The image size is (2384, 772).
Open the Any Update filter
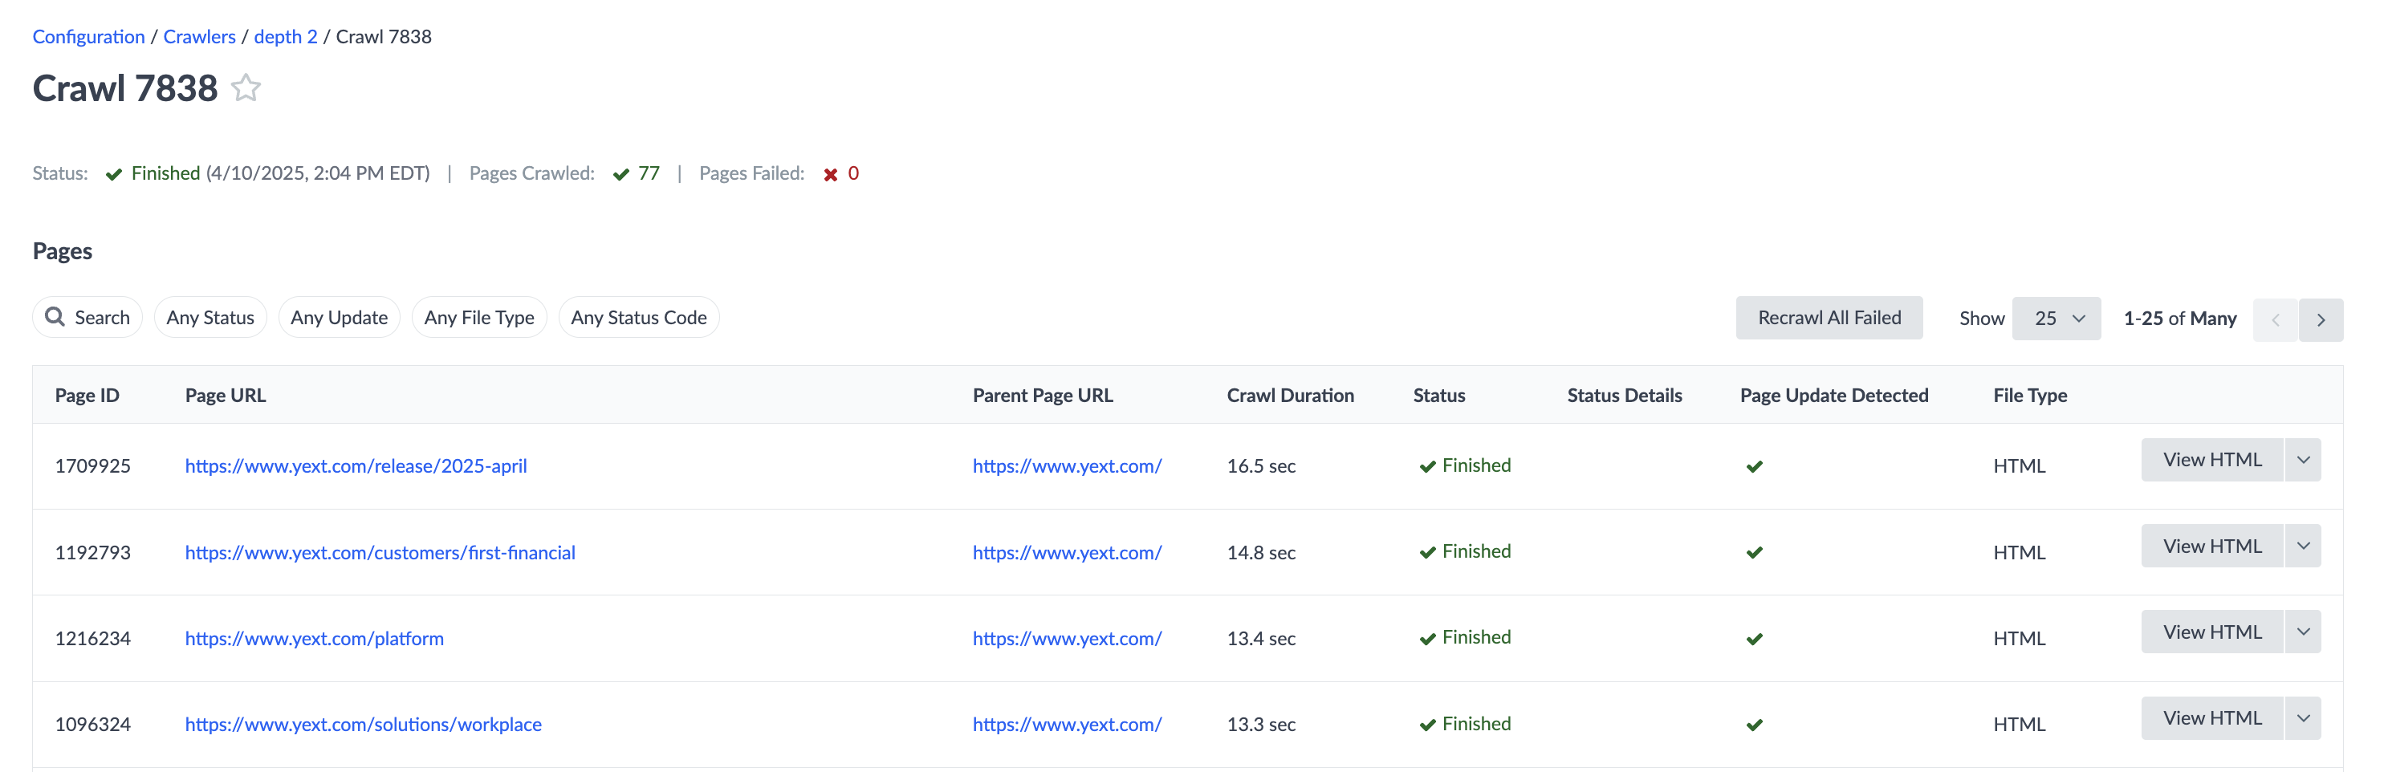339,318
